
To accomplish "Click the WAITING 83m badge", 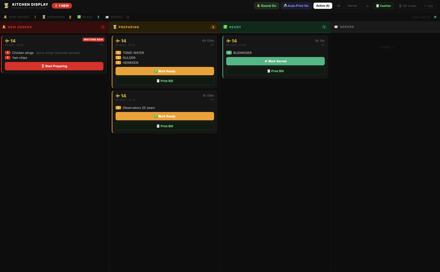I will click(x=93, y=40).
